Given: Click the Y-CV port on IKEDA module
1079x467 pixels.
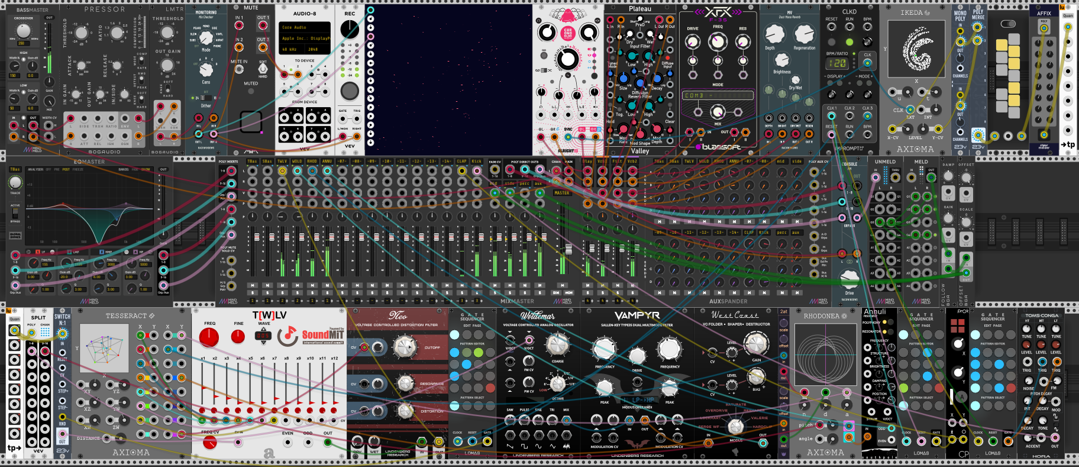Looking at the screenshot, I should point(938,128).
